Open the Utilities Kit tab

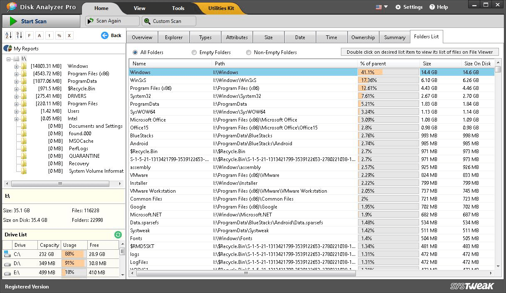click(221, 8)
